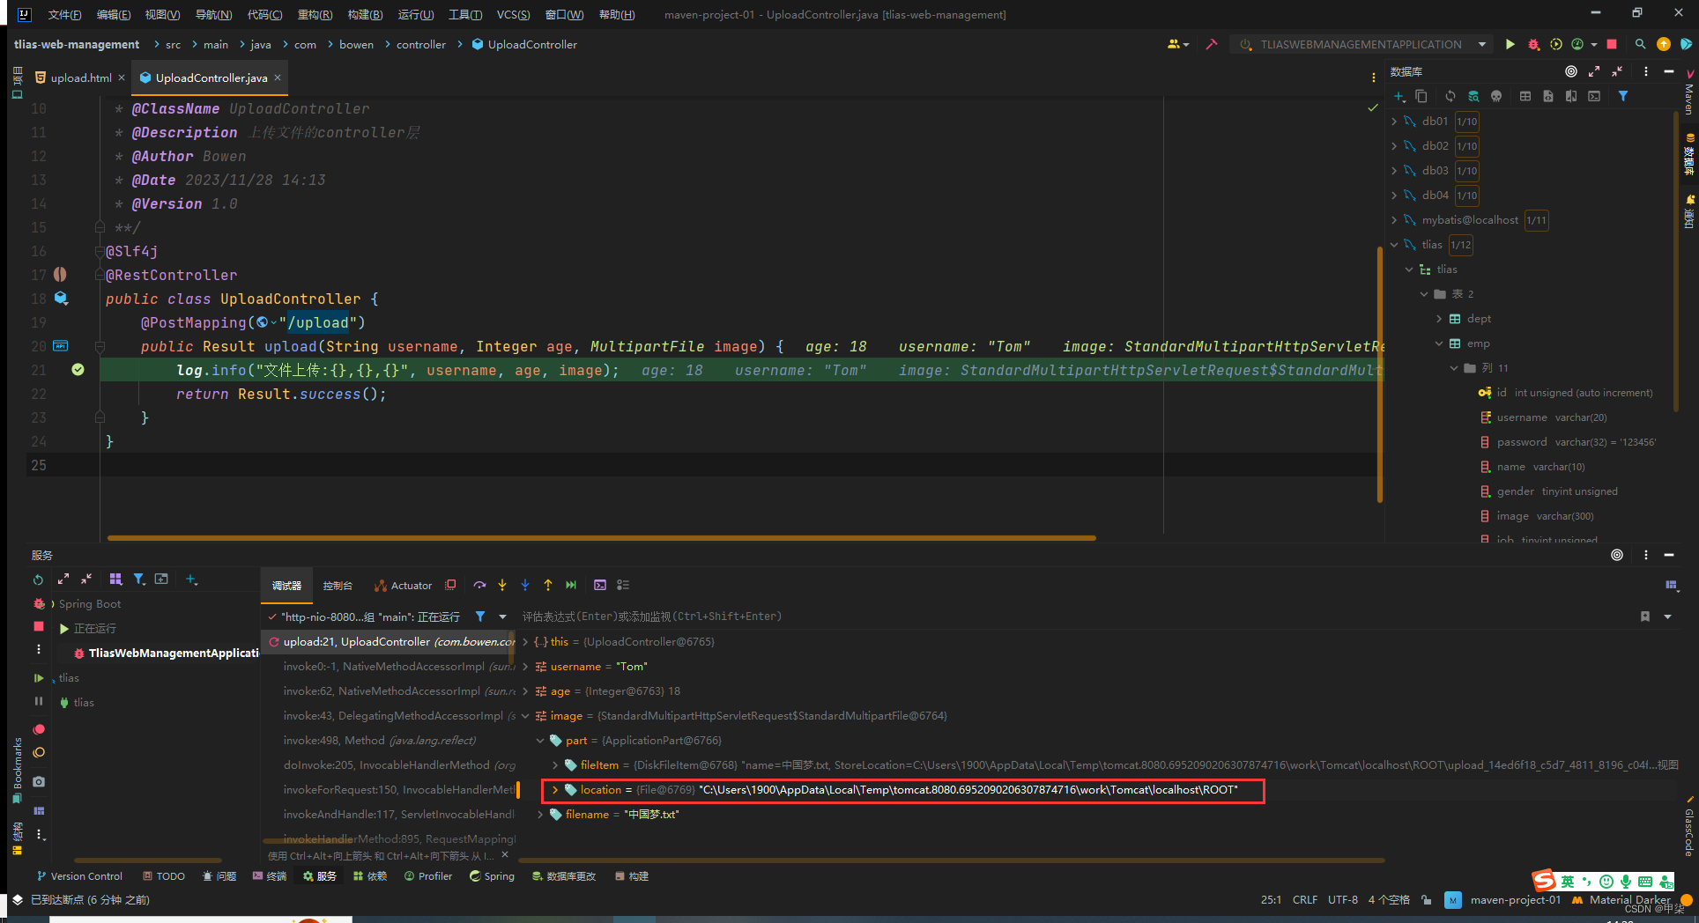Click Step Over in debugger toolbar

tap(479, 585)
